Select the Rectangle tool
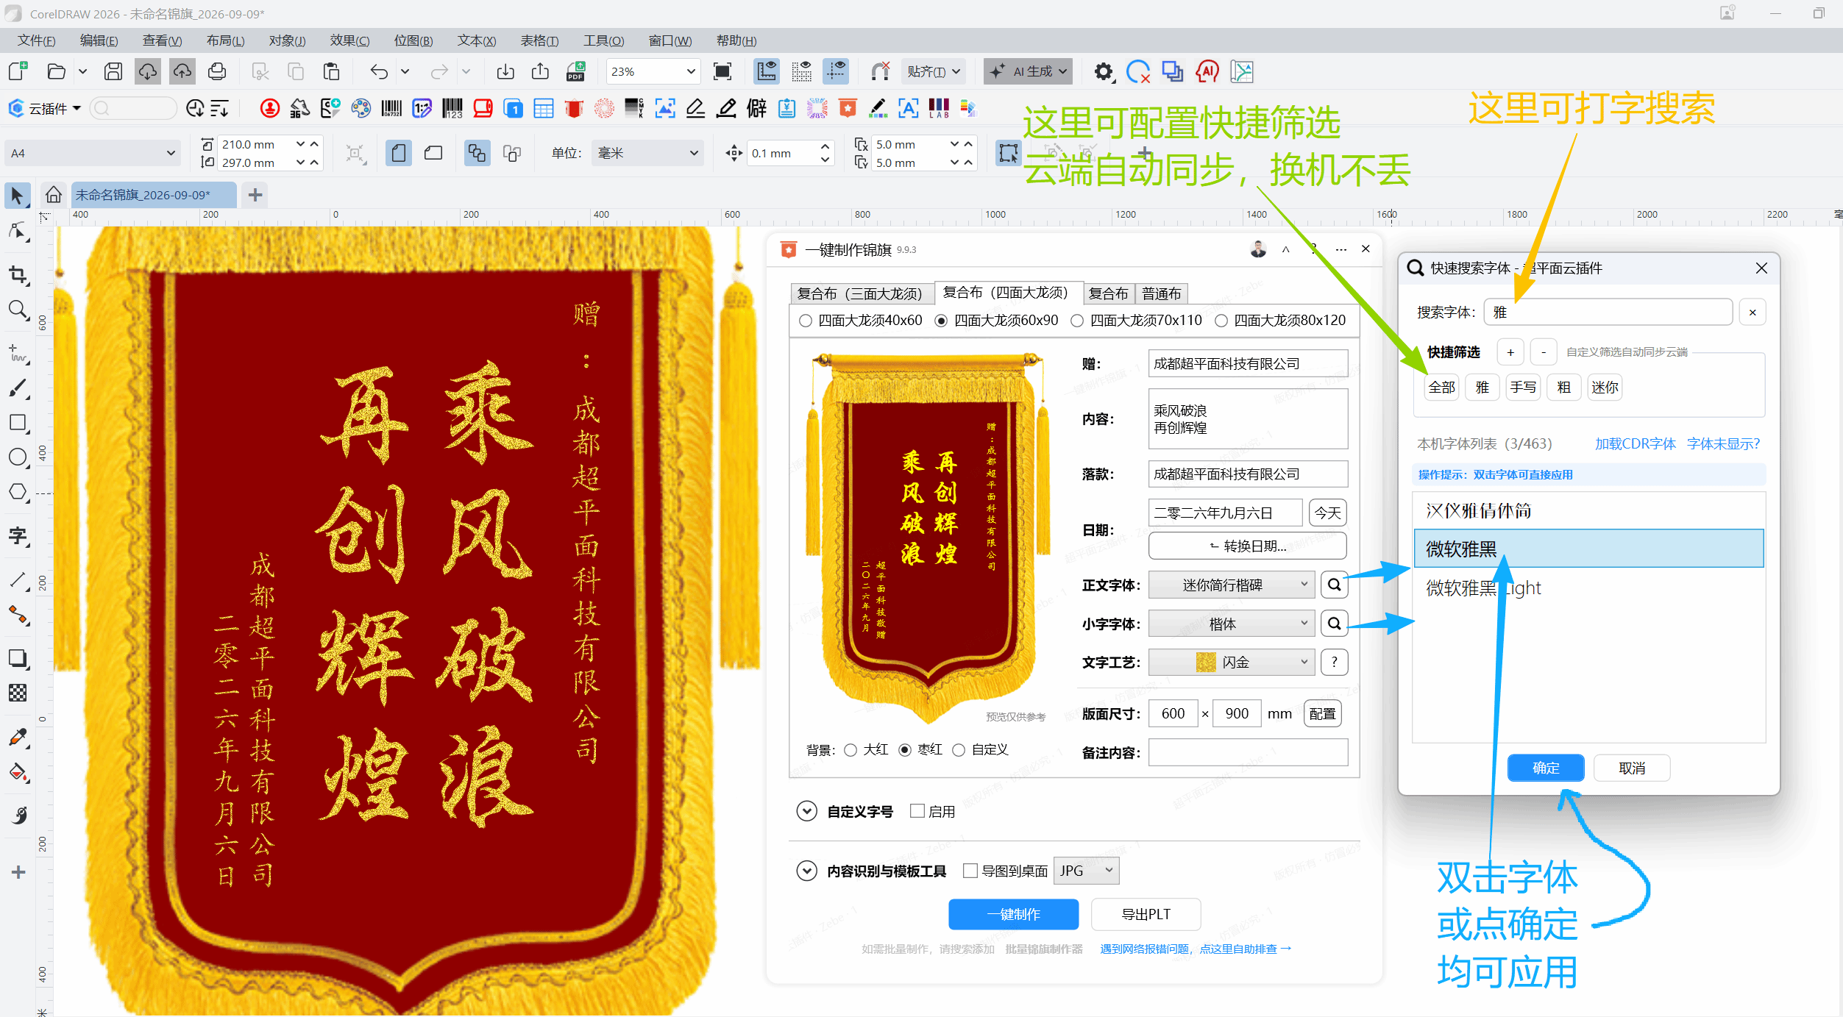This screenshot has width=1843, height=1017. (18, 423)
